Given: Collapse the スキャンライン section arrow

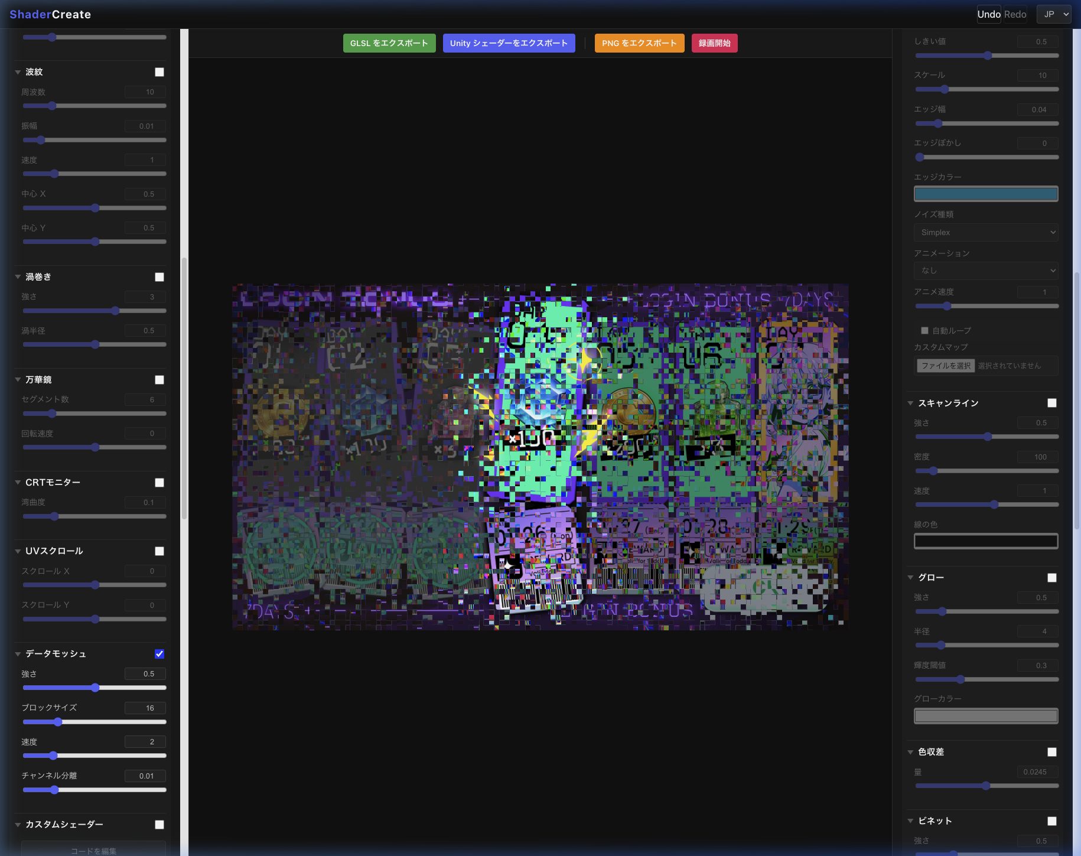Looking at the screenshot, I should [x=910, y=403].
